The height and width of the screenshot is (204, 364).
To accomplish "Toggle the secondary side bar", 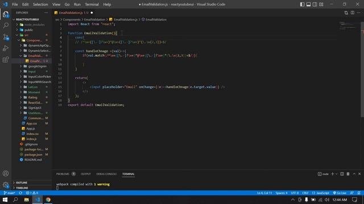I will (x=315, y=5).
